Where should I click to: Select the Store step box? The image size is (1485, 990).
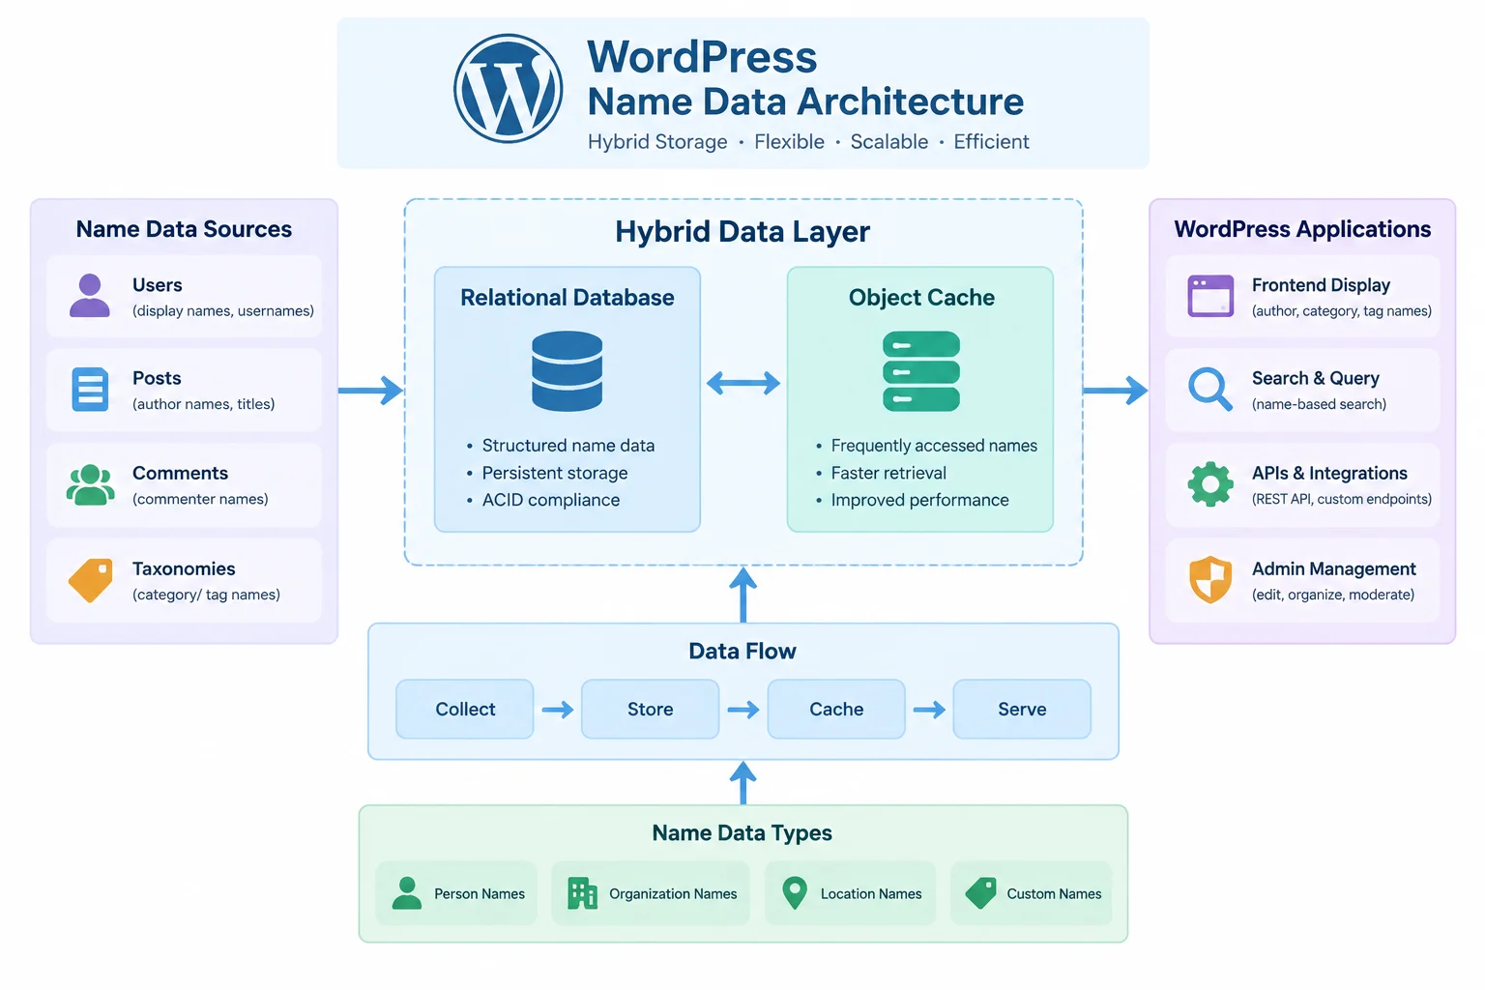click(651, 709)
